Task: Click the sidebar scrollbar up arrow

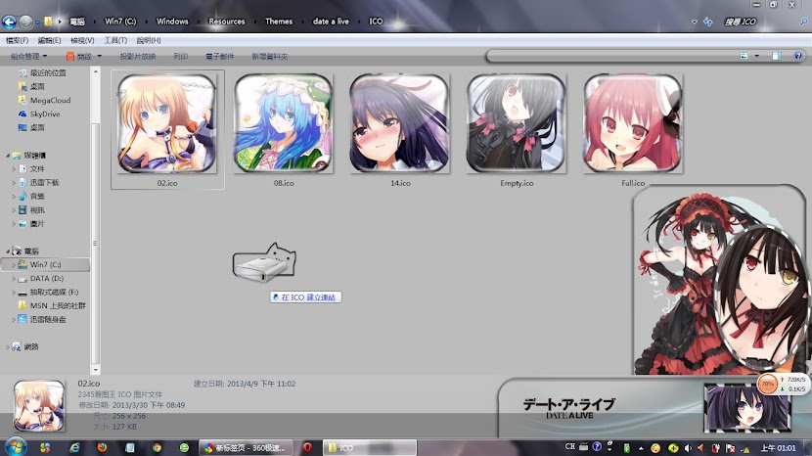Action: coord(95,70)
